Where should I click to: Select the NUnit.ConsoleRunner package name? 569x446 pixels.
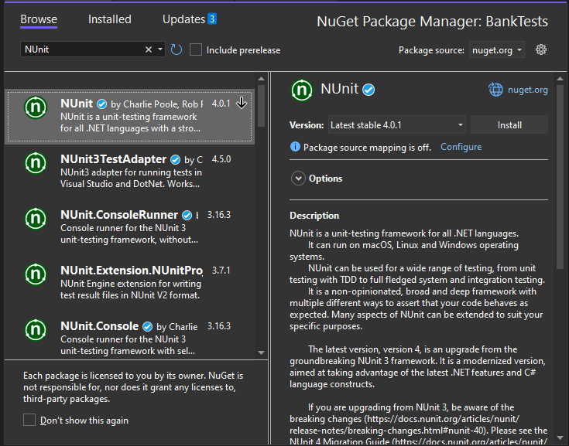pyautogui.click(x=119, y=215)
